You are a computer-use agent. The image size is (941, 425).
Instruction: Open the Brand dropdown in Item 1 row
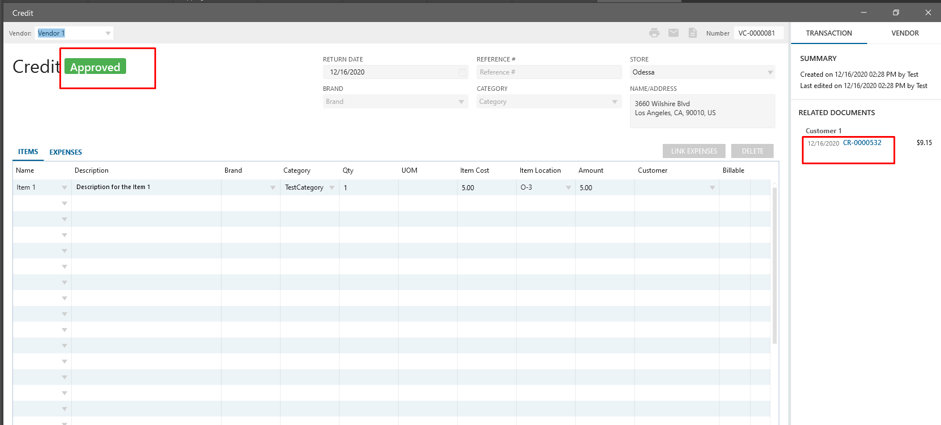click(273, 187)
